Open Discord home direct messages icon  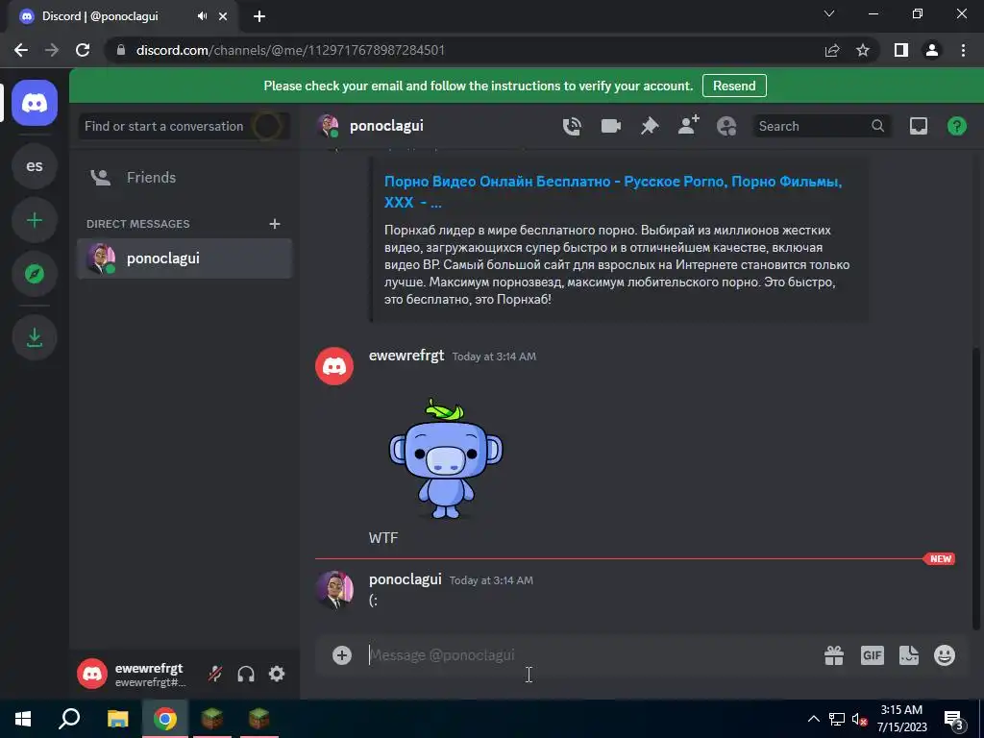pos(35,103)
